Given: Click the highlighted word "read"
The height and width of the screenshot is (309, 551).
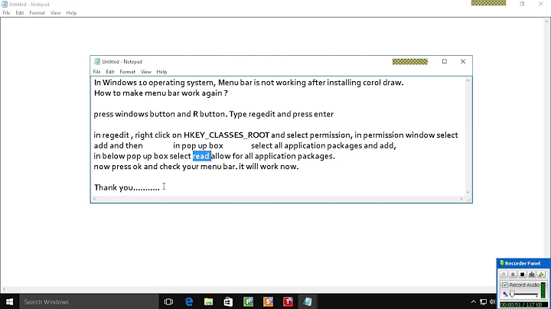Looking at the screenshot, I should pyautogui.click(x=201, y=156).
